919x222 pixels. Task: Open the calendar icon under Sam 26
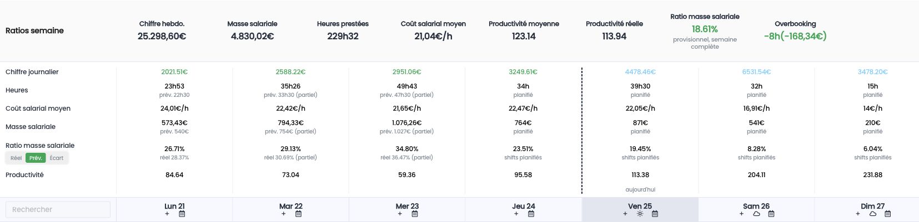[x=771, y=214]
